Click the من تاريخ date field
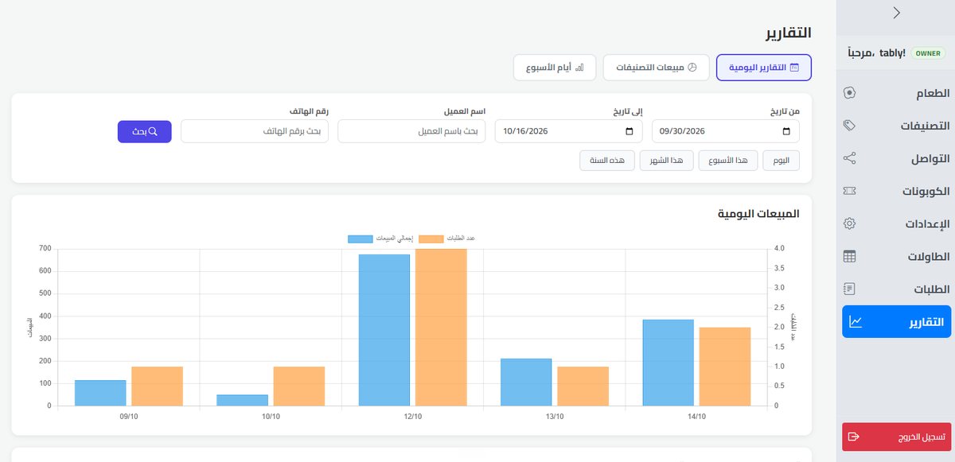Viewport: 955px width, 462px height. (x=726, y=131)
